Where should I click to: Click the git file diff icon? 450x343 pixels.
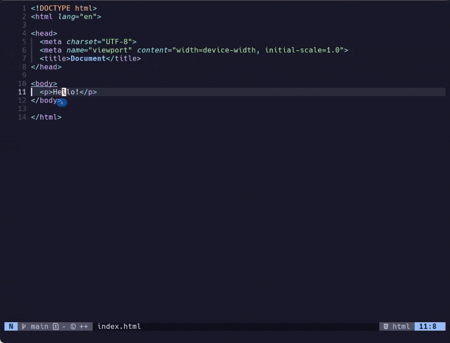coord(56,326)
